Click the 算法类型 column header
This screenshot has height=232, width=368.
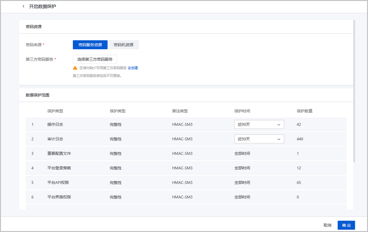[x=180, y=111]
